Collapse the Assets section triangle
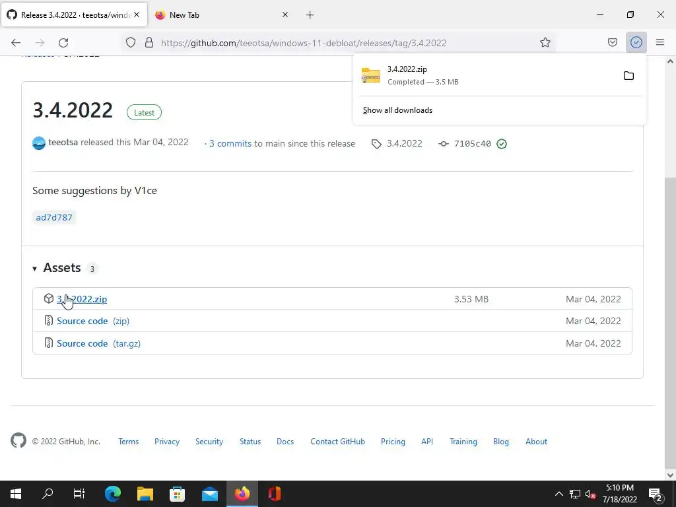 [x=34, y=269]
